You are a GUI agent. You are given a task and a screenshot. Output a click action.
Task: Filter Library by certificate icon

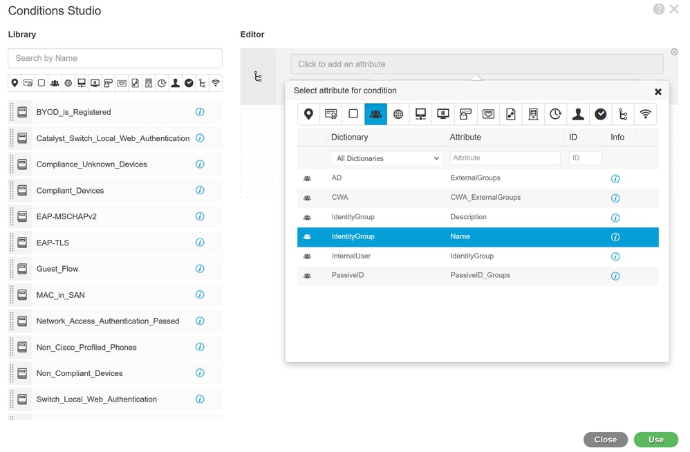tap(28, 83)
